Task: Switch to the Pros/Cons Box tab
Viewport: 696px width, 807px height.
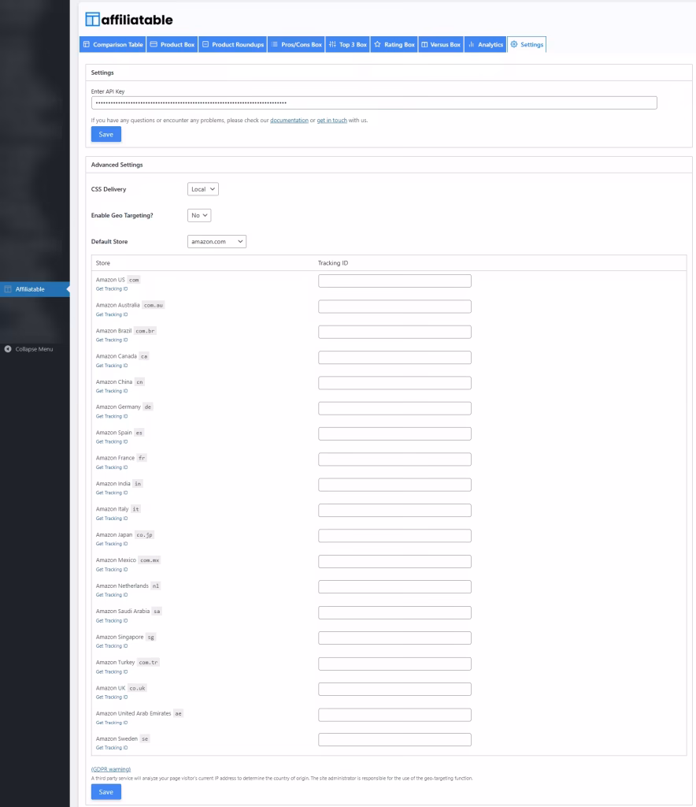Action: click(x=296, y=44)
